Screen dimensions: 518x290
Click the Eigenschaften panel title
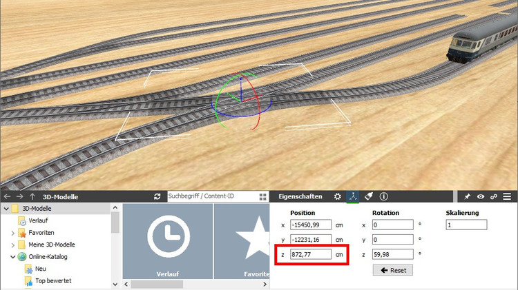coord(300,196)
